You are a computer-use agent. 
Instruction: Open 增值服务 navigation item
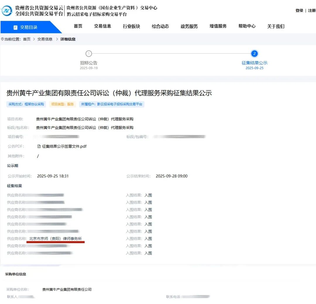(218, 26)
